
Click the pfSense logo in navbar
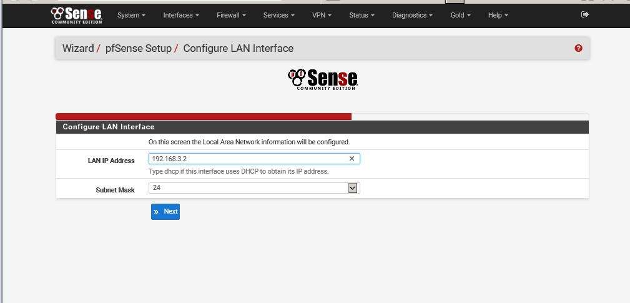(x=76, y=15)
